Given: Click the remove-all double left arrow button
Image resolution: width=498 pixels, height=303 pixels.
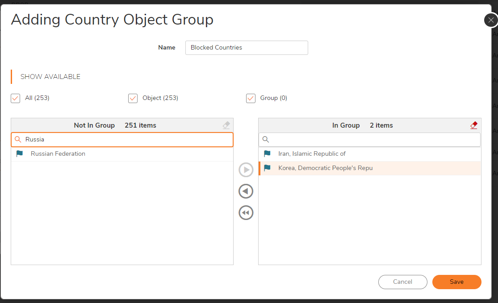Looking at the screenshot, I should 246,213.
